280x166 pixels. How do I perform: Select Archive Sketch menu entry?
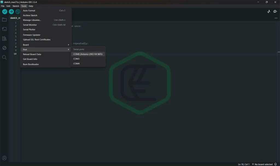[46, 16]
